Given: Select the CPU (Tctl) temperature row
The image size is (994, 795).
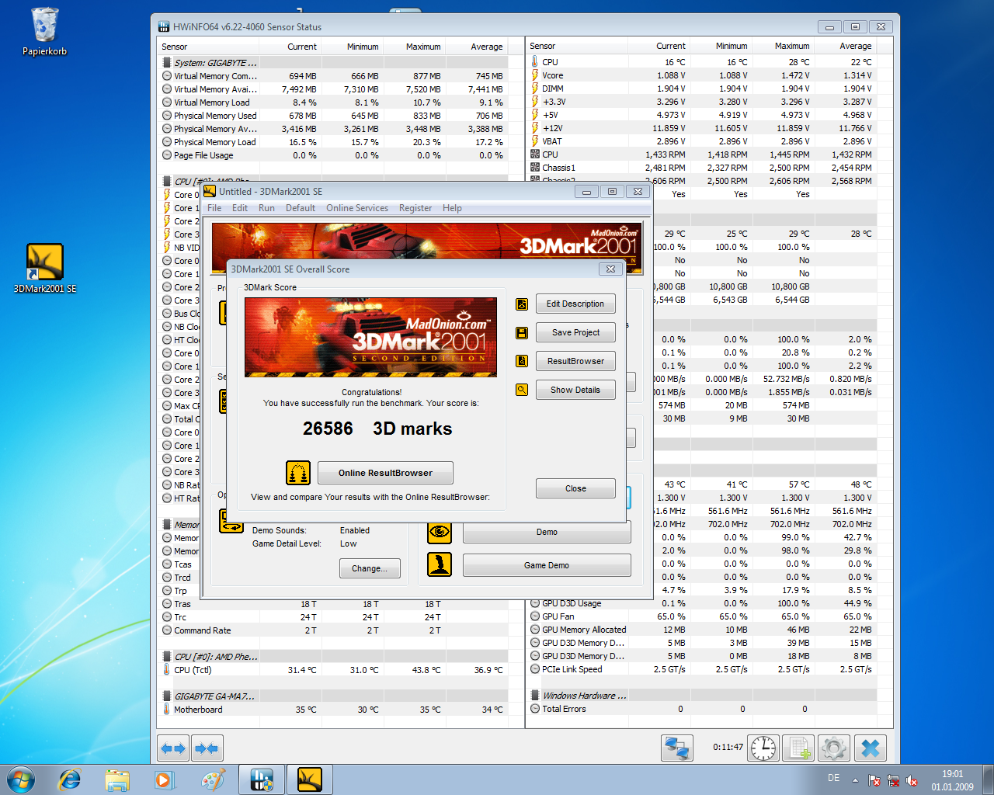Looking at the screenshot, I should click(332, 670).
